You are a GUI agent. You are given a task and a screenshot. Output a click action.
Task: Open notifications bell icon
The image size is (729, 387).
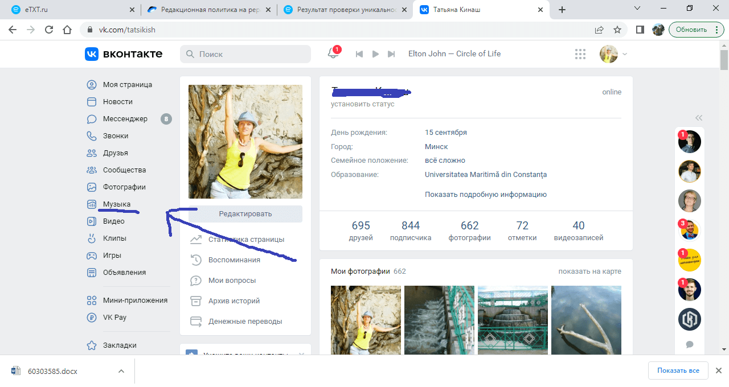(x=333, y=53)
